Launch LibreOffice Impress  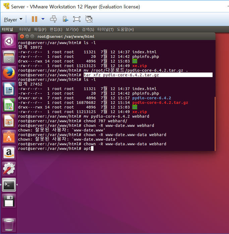pos(9,121)
